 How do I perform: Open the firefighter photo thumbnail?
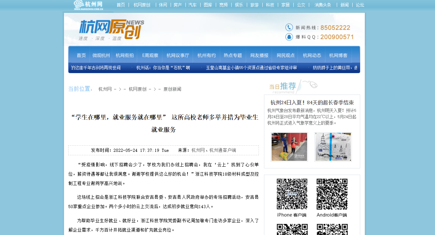(x=289, y=147)
